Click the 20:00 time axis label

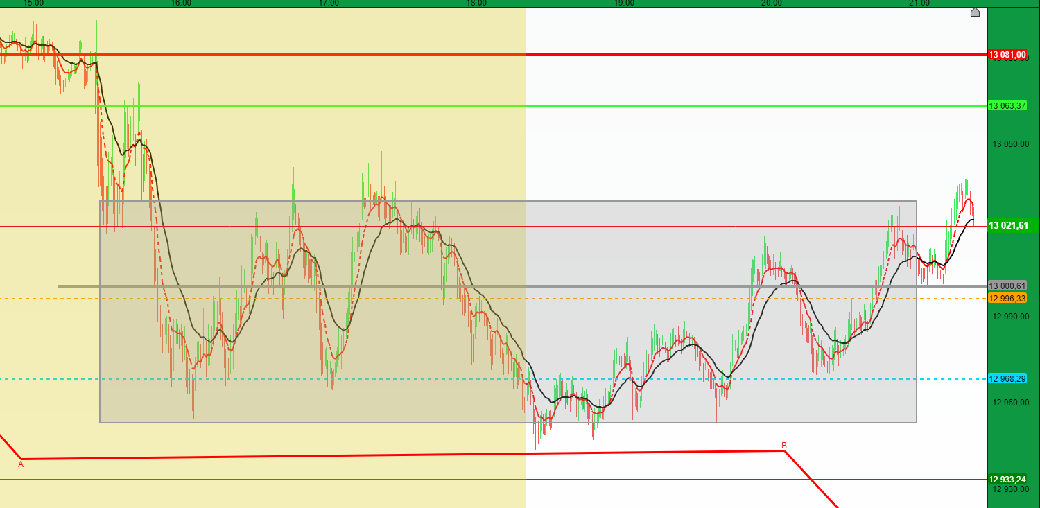772,3
